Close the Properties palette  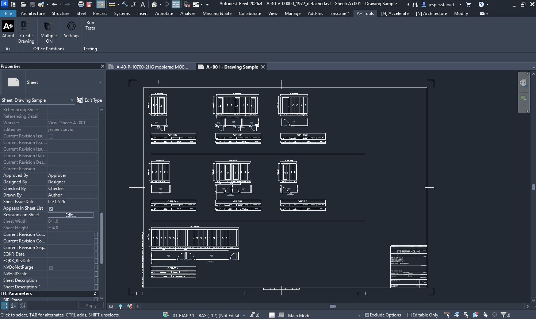(x=103, y=66)
